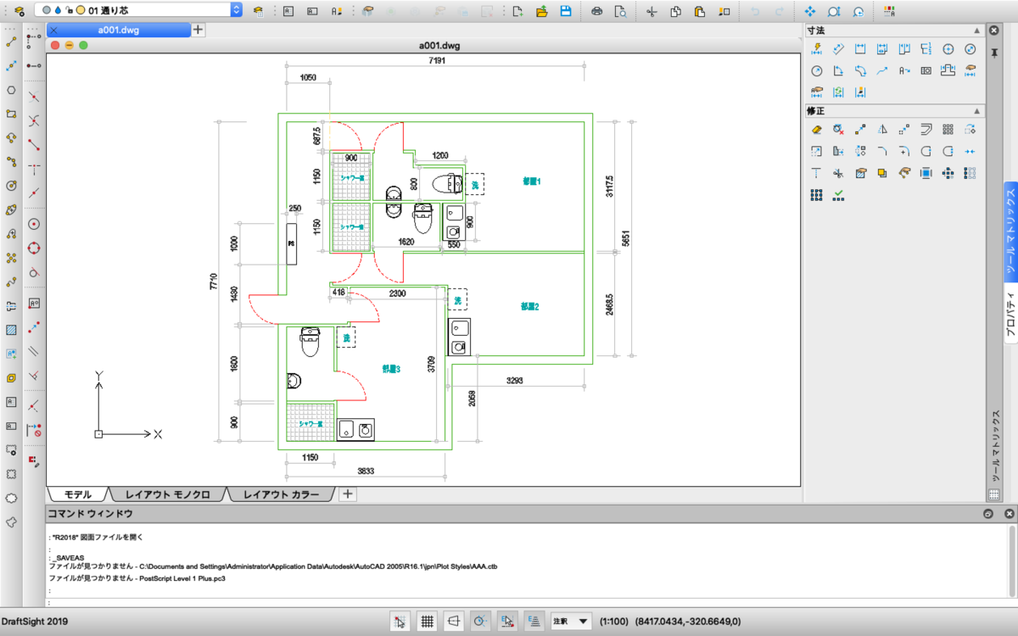Close the a001.dwg tab

coord(53,31)
